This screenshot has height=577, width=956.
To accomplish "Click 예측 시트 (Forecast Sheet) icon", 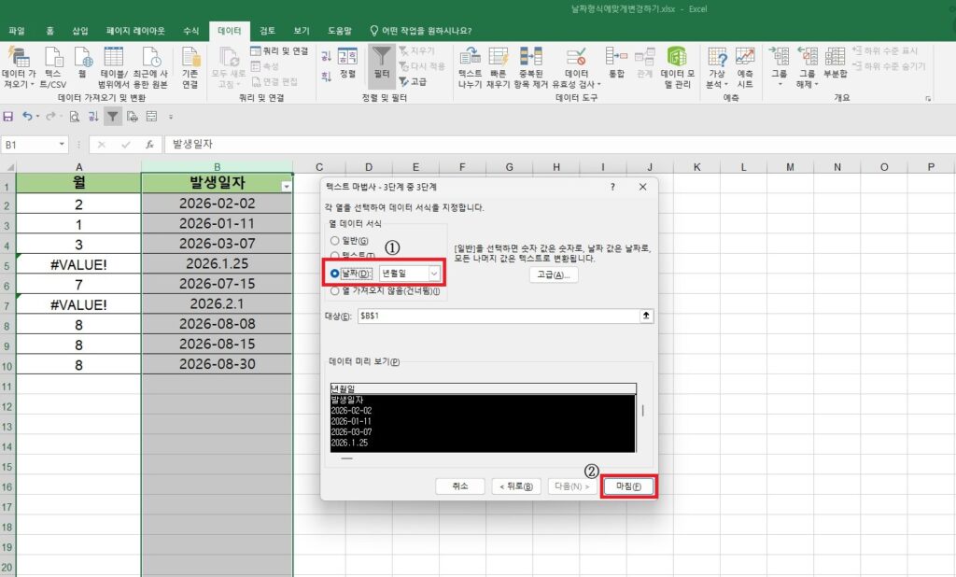I will (745, 67).
